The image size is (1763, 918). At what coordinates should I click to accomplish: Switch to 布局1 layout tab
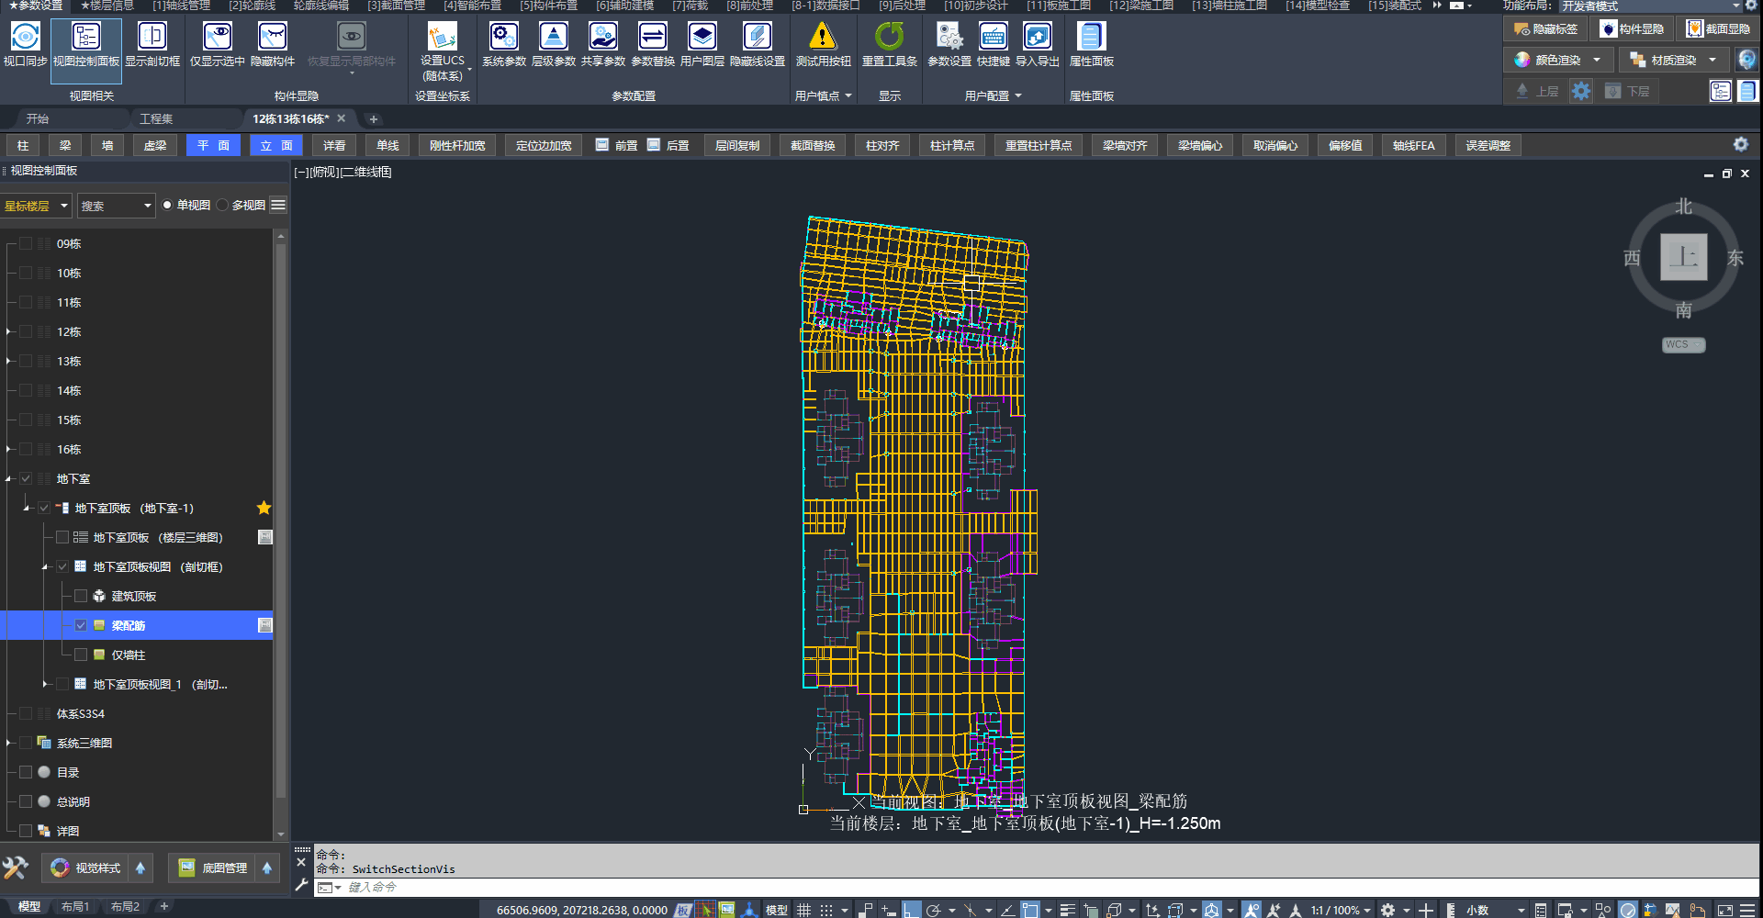point(75,907)
